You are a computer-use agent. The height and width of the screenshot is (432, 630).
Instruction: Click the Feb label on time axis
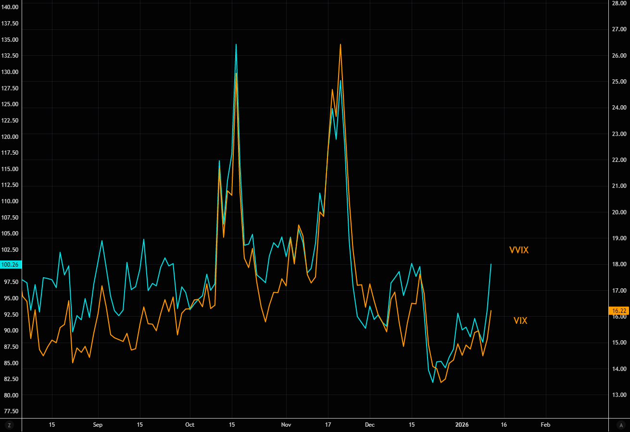click(x=545, y=425)
